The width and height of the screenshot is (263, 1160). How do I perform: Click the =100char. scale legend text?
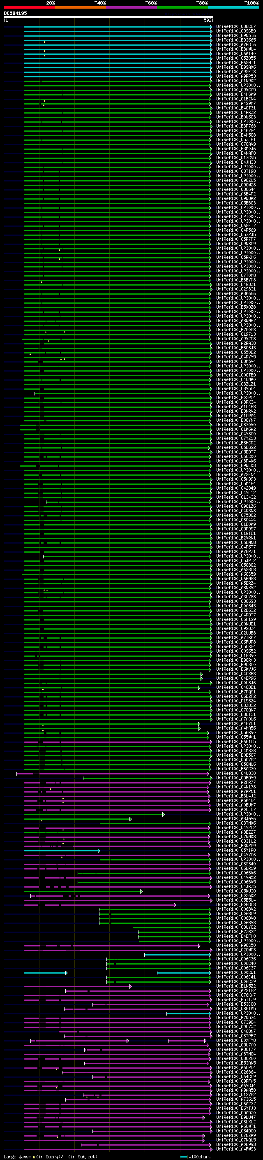point(200,1156)
